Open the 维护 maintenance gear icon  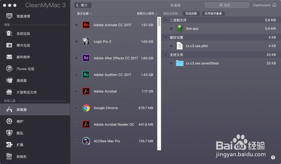9,121
